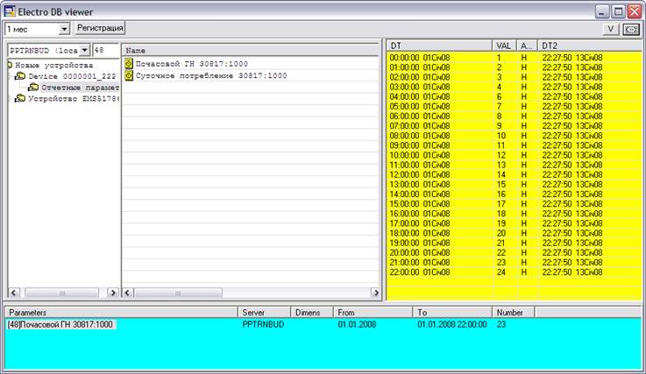
Task: Click the Электро DB viewer title bar app icon
Action: pos(11,11)
